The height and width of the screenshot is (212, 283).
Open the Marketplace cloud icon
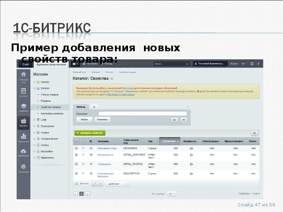[x=23, y=151]
